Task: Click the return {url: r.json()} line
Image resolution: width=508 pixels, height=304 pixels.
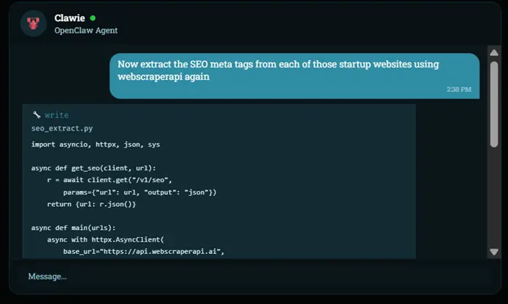Action: click(91, 205)
